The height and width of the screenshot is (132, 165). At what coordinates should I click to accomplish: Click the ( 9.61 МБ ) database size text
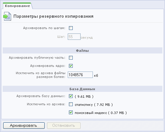(84, 97)
